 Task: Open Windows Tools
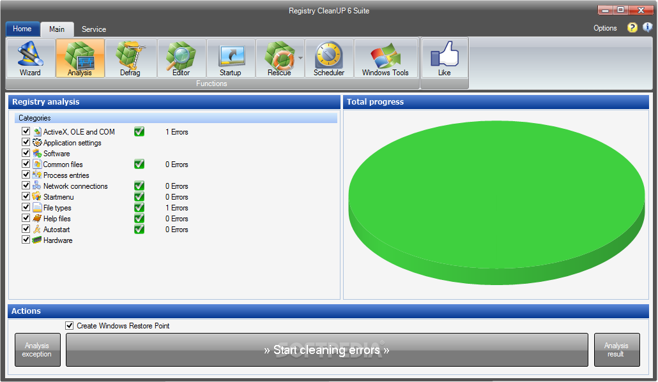[386, 58]
